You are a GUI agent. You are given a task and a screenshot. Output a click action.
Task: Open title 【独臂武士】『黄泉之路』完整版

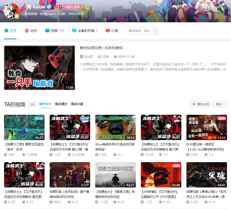tap(115, 194)
